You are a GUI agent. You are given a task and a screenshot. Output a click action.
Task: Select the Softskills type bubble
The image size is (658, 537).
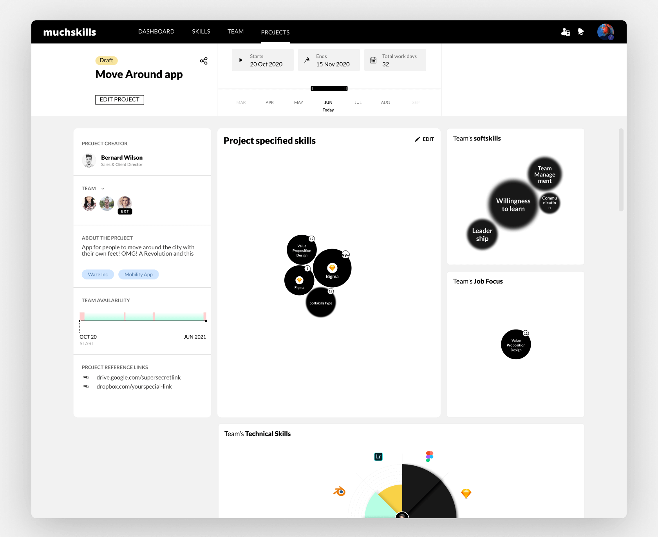point(321,303)
